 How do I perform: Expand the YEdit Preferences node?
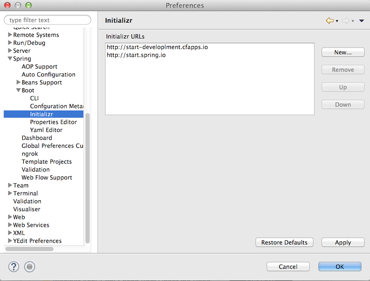point(10,241)
